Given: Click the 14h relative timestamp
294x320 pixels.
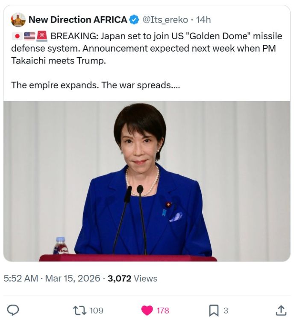Looking at the screenshot, I should click(203, 20).
